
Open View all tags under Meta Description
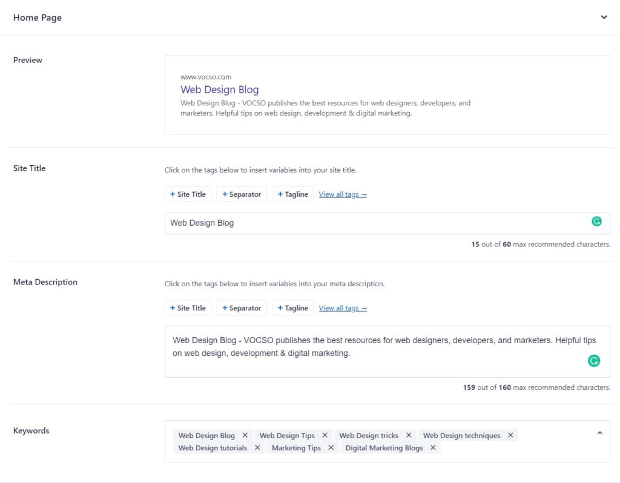pos(343,307)
